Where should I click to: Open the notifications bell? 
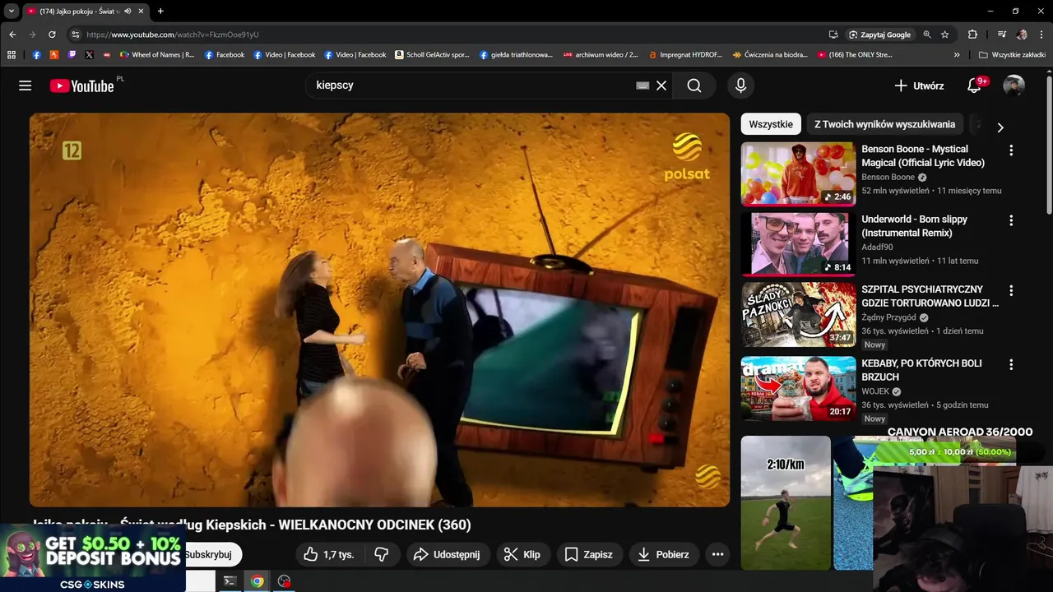click(974, 86)
